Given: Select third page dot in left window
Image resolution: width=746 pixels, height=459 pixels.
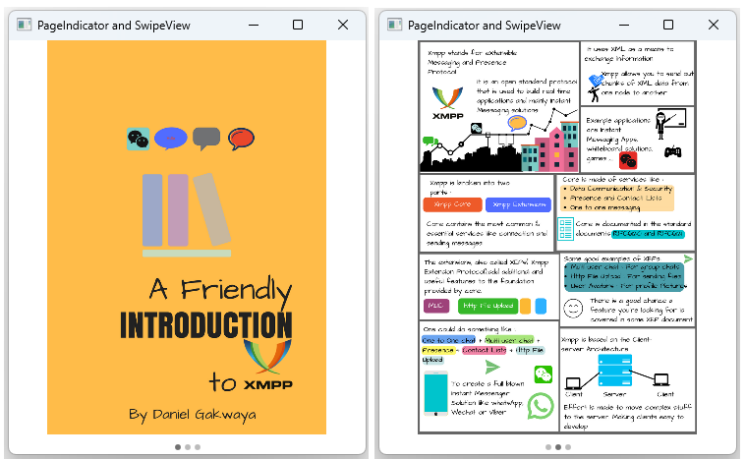Looking at the screenshot, I should pyautogui.click(x=198, y=447).
